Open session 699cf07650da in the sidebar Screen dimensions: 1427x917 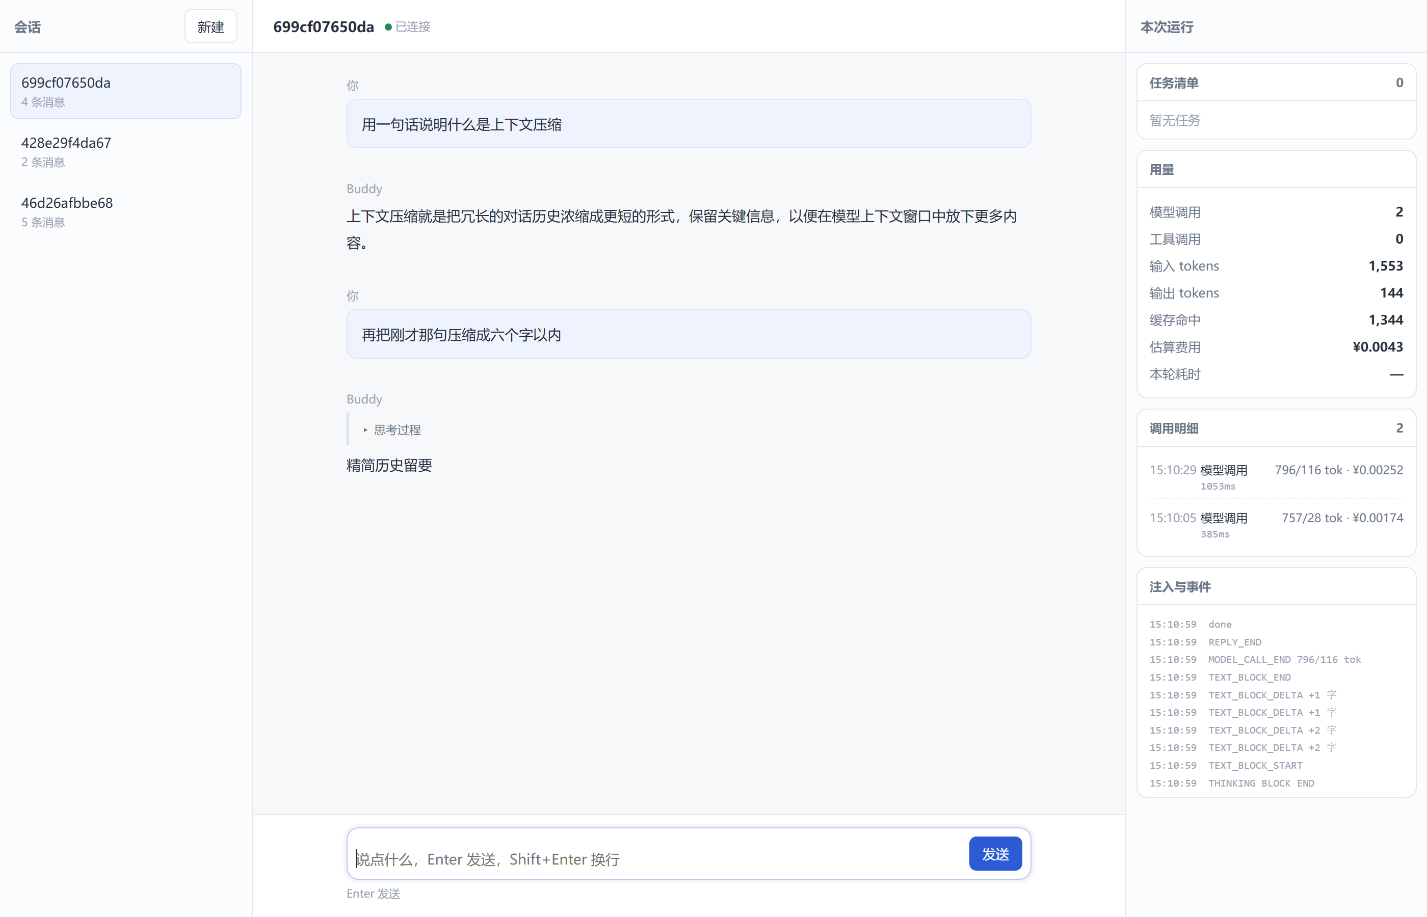(x=126, y=91)
